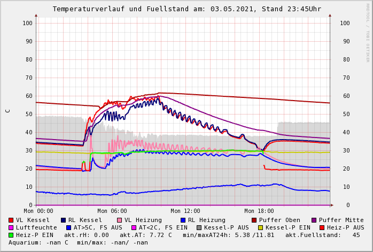Click the dark blue RL Kessel legend swatch
The width and height of the screenshot is (373, 252).
[x=63, y=220]
